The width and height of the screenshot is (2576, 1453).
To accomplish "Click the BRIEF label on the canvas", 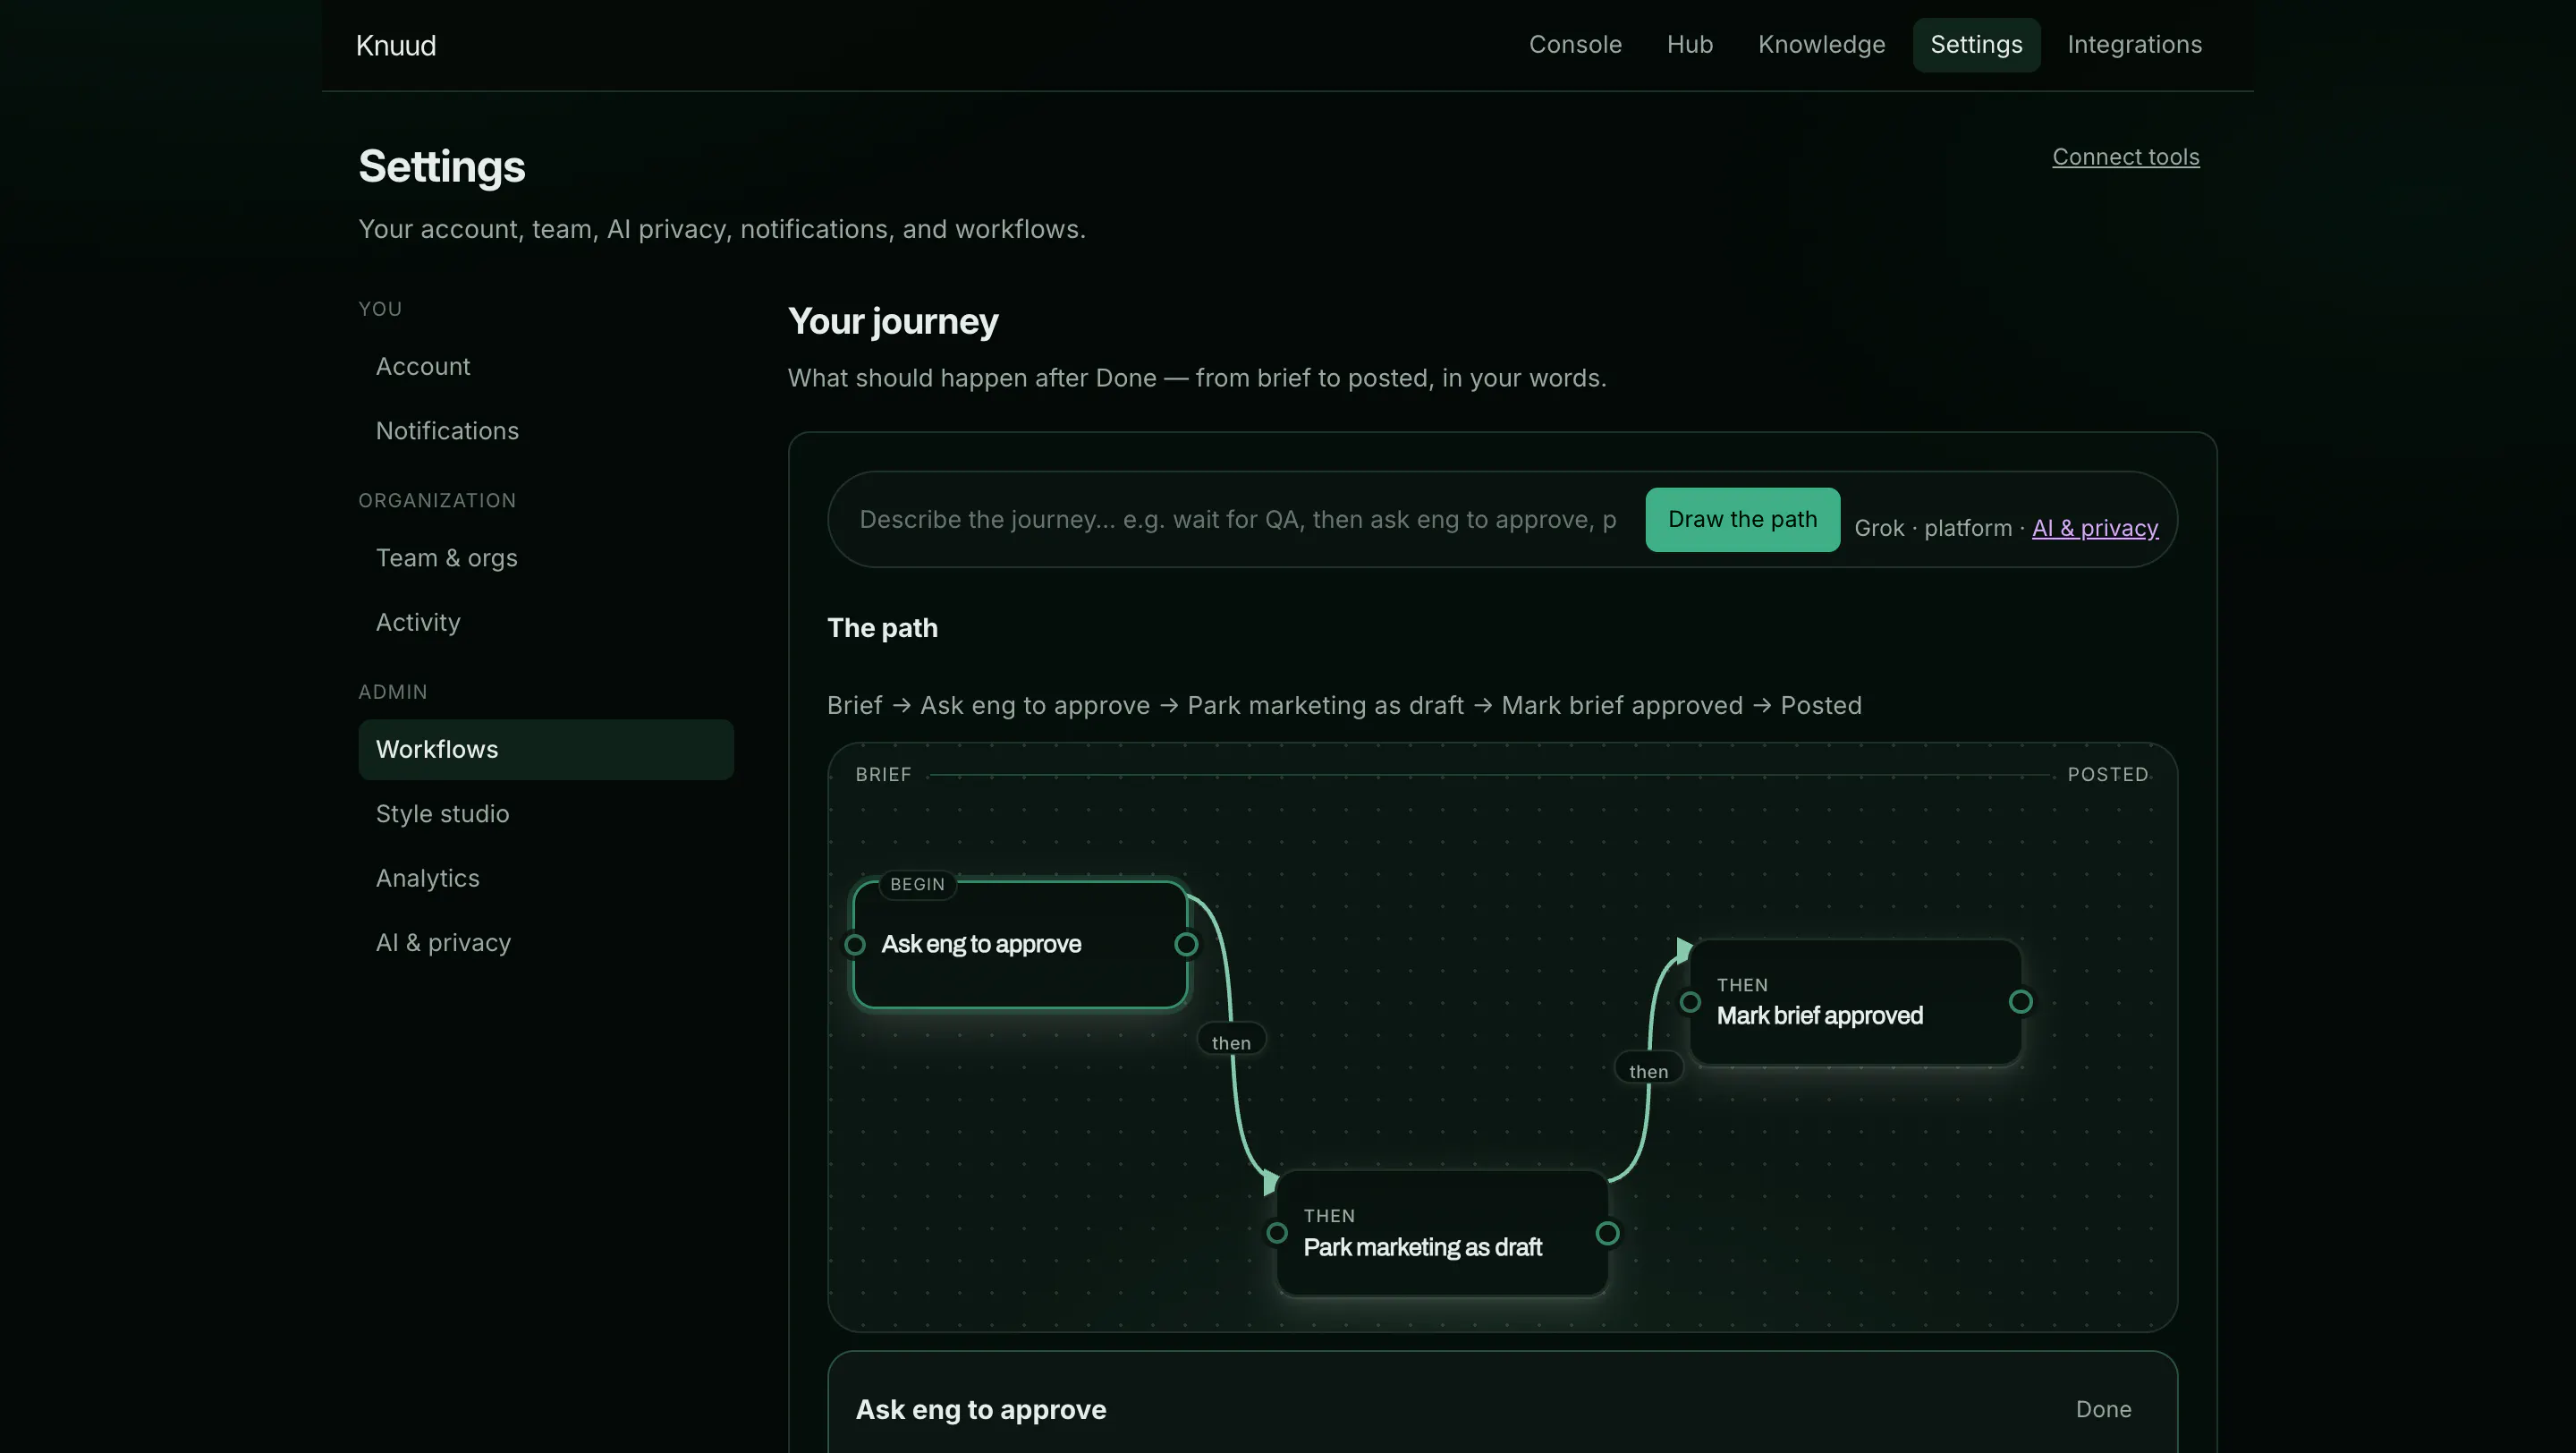I will click(x=883, y=775).
